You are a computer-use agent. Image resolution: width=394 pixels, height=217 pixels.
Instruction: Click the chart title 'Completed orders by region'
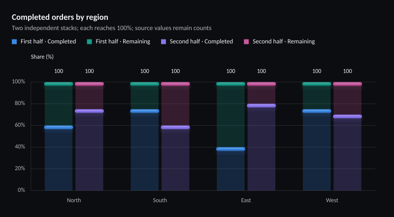click(x=60, y=17)
